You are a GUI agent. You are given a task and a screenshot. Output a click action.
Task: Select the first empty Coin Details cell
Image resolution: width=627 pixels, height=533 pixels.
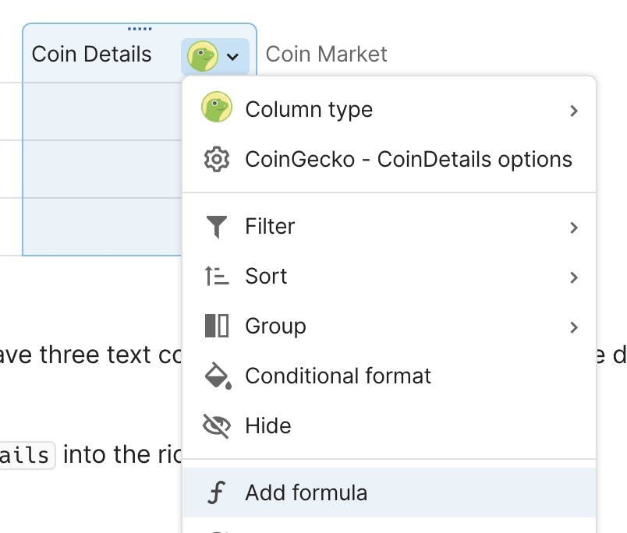(x=101, y=111)
